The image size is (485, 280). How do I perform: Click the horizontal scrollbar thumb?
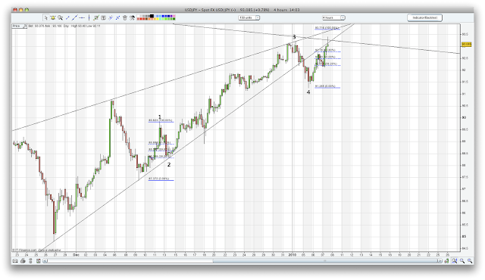[x=325, y=261]
